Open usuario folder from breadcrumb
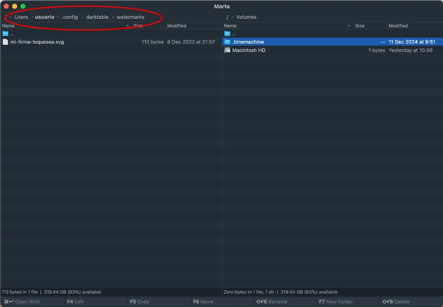The width and height of the screenshot is (443, 307). point(45,17)
